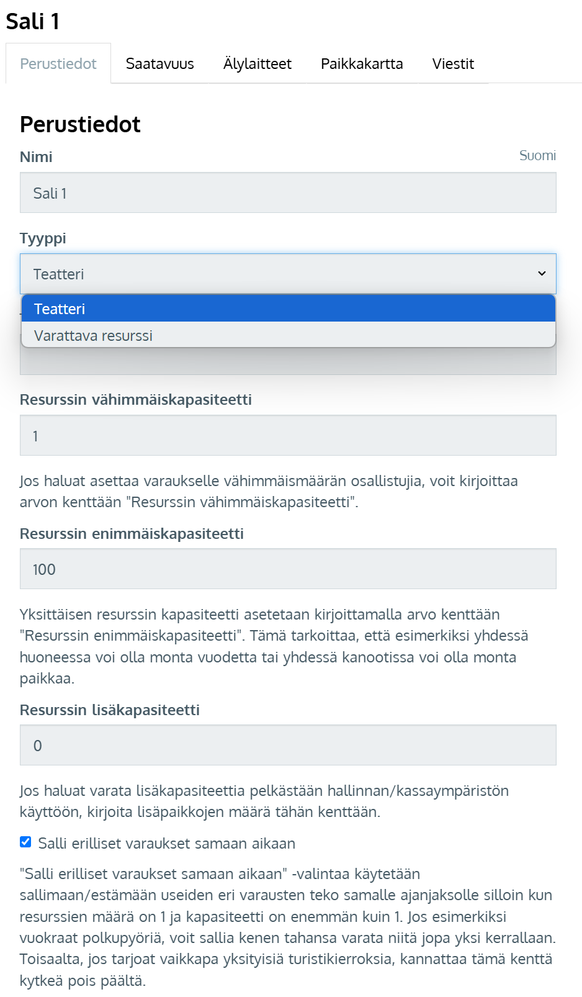Toggle Salli erilliset varaukset samaan aikaan checkbox
582x997 pixels.
(x=25, y=842)
